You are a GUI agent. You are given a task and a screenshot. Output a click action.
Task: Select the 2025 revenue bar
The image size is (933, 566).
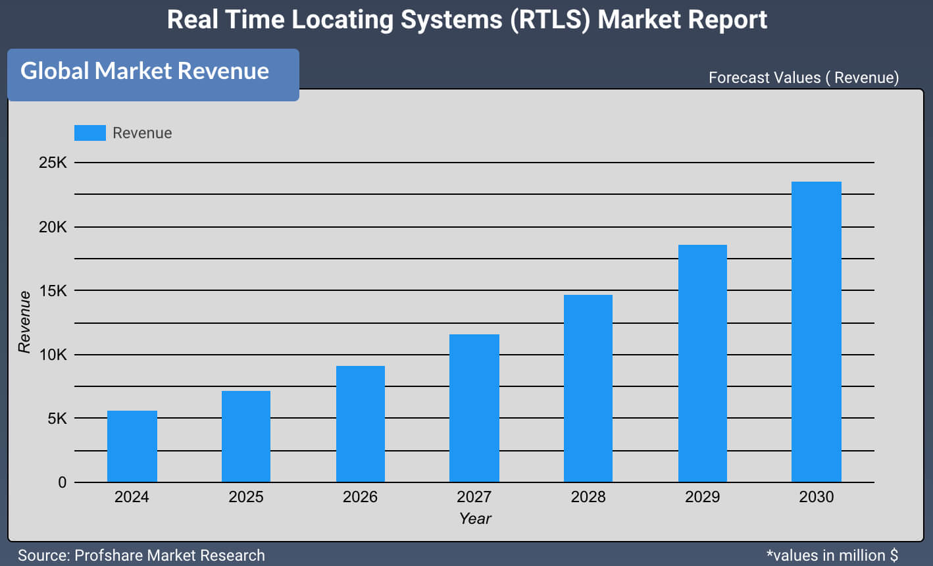246,436
